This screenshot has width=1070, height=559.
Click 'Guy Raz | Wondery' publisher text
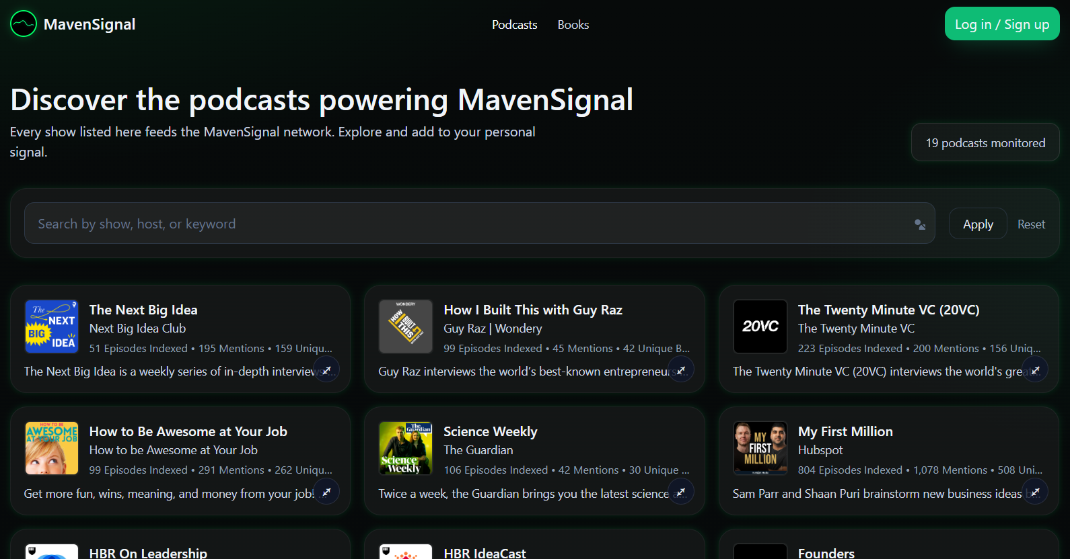click(x=493, y=329)
